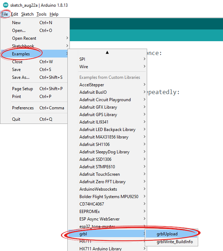Click the Arduino logo in the title bar
Viewport: 223px width, 251px height.
(6, 5)
